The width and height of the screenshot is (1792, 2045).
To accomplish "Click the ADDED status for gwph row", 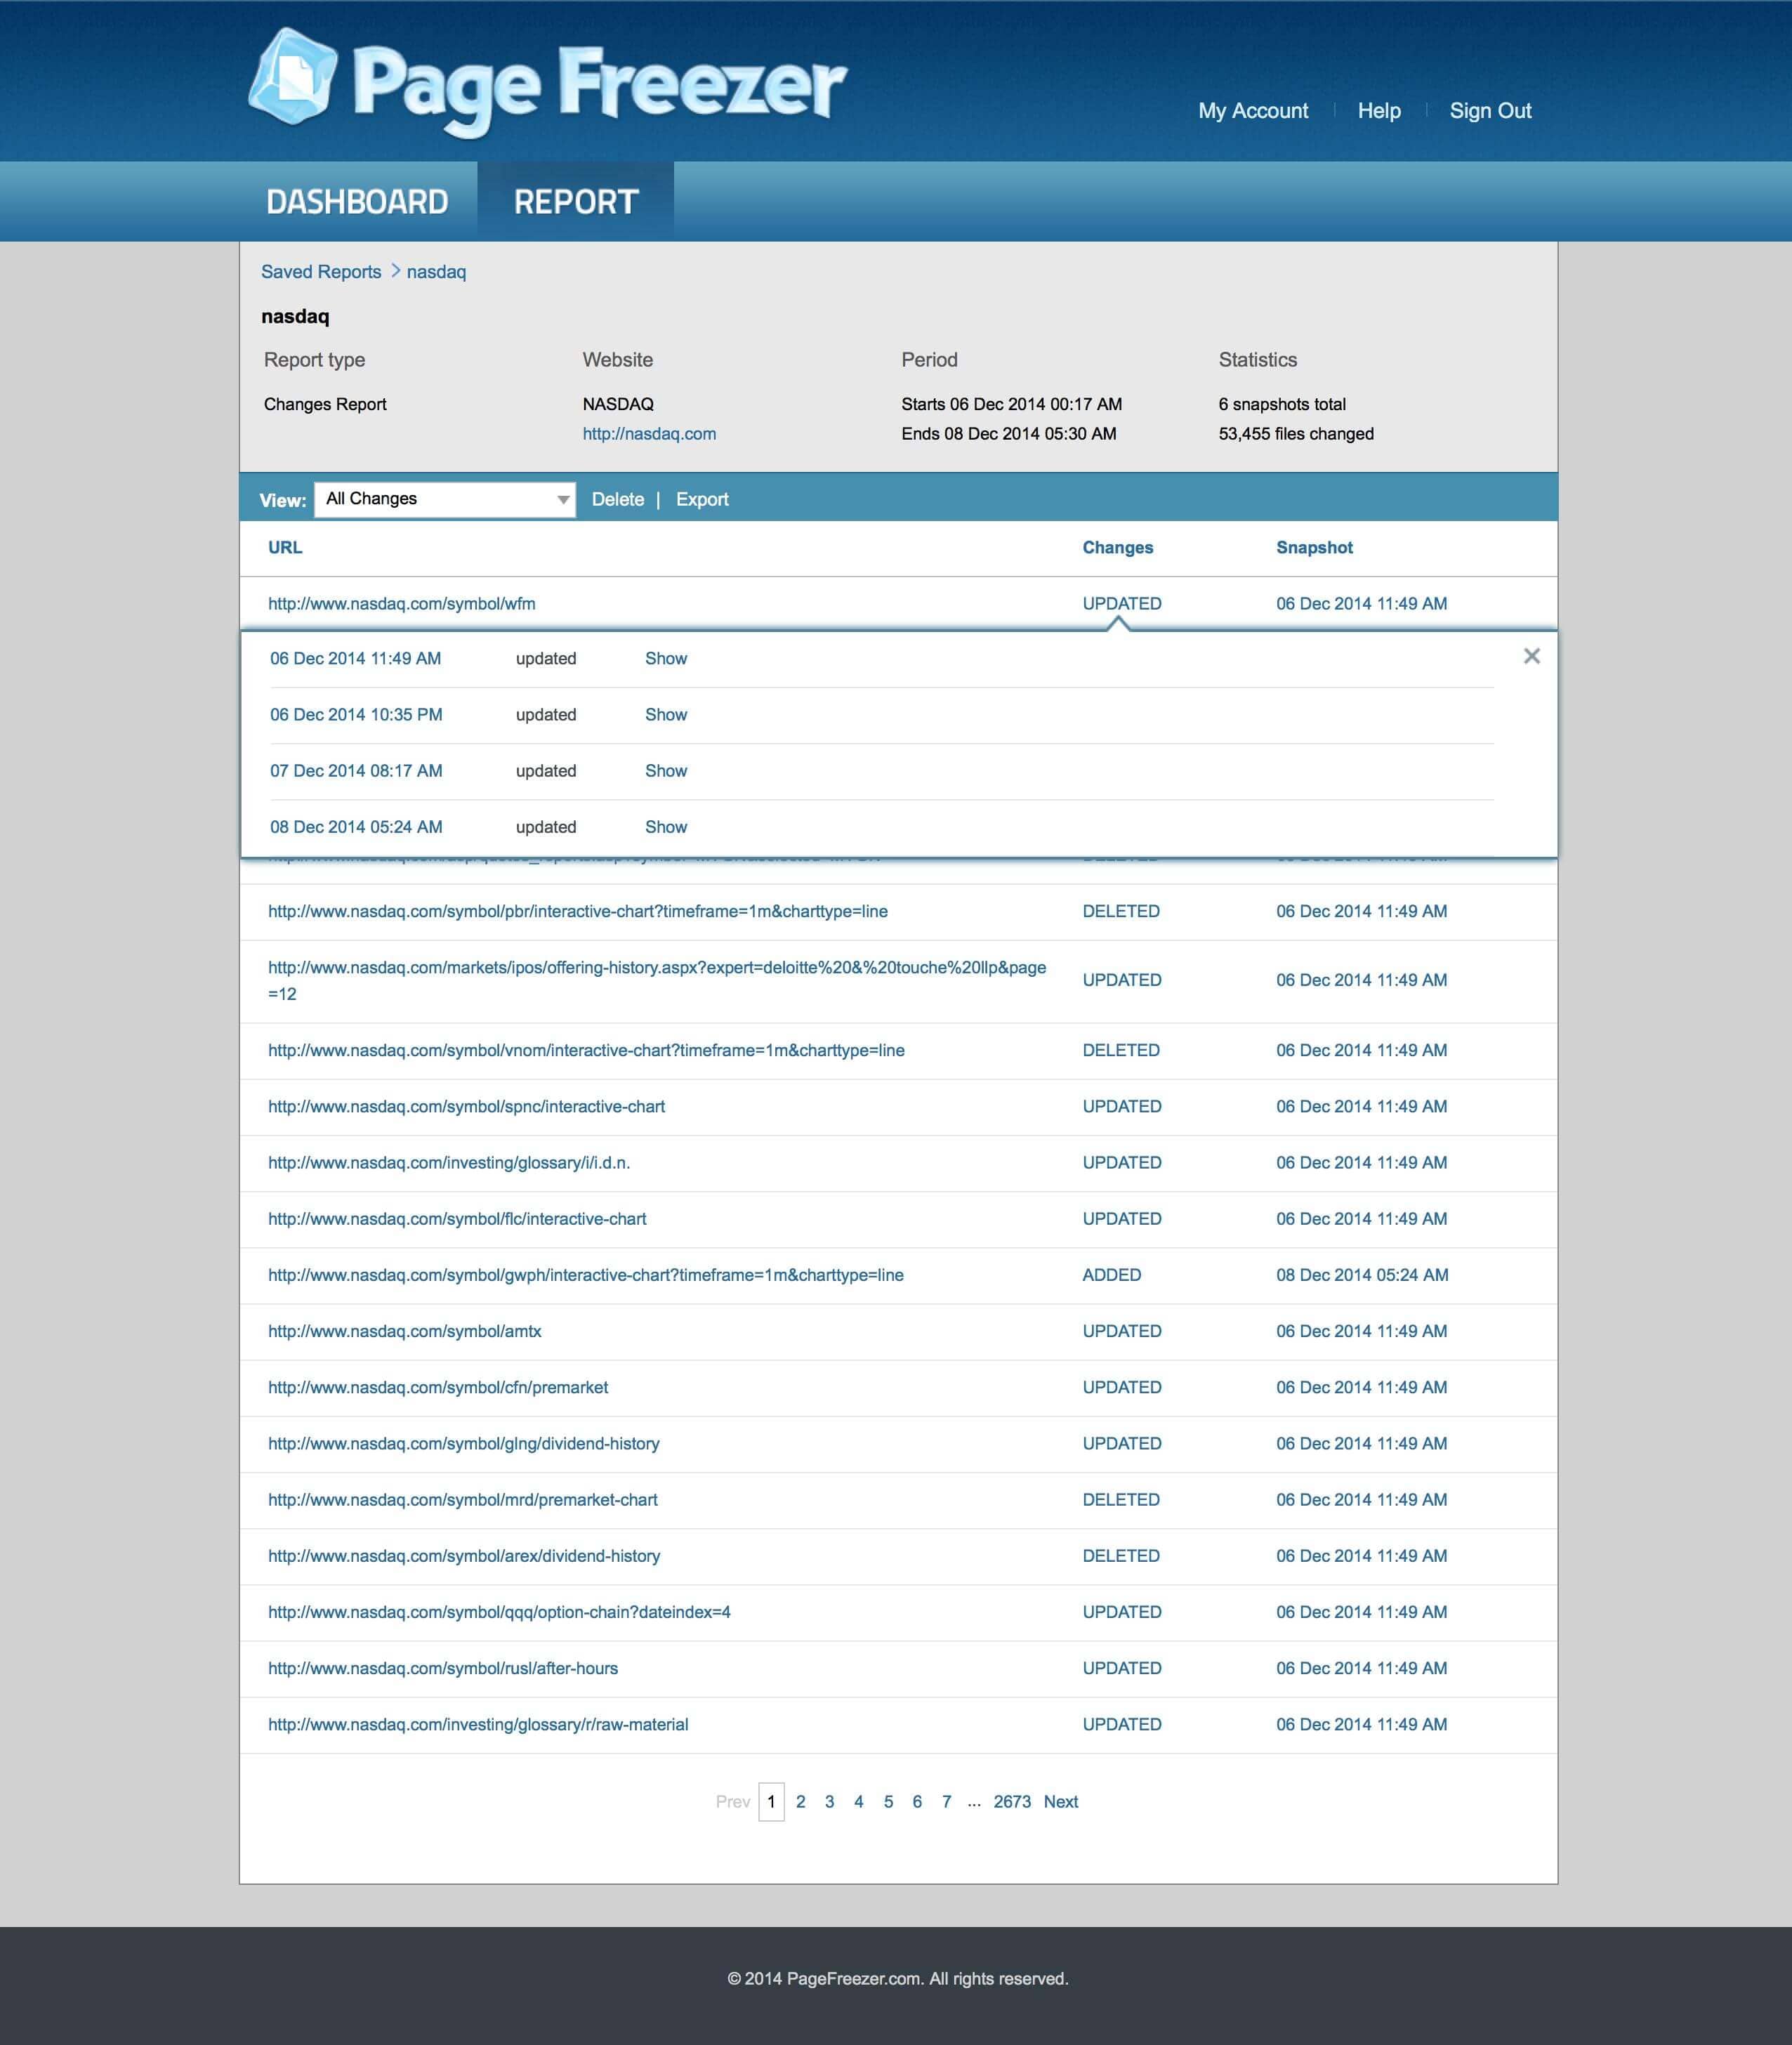I will [1112, 1275].
